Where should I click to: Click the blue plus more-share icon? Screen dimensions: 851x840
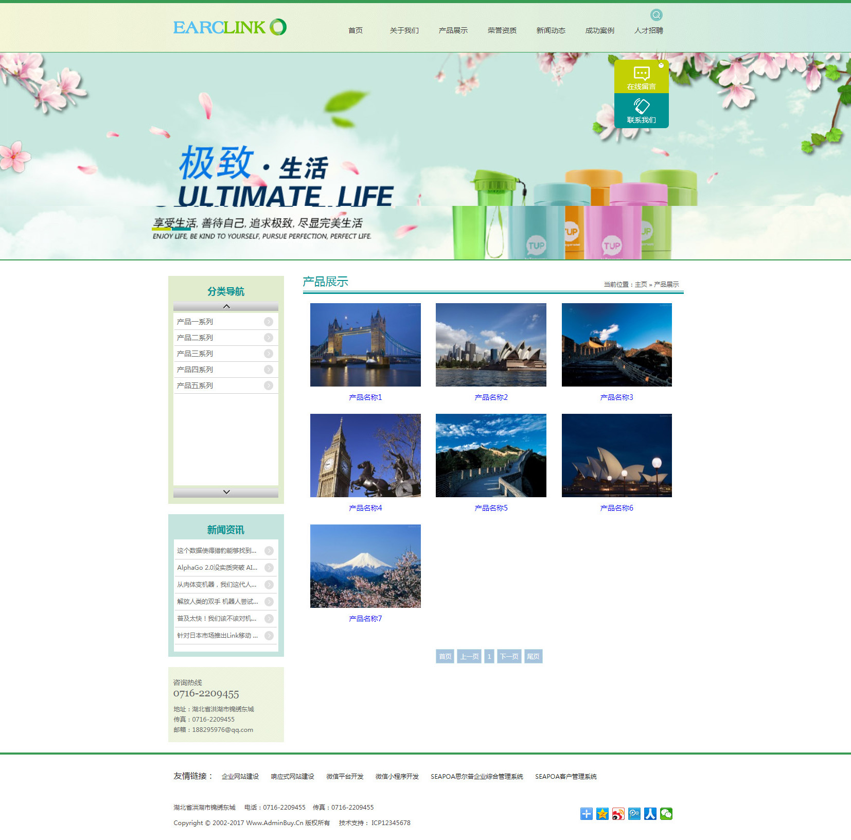[x=587, y=814]
